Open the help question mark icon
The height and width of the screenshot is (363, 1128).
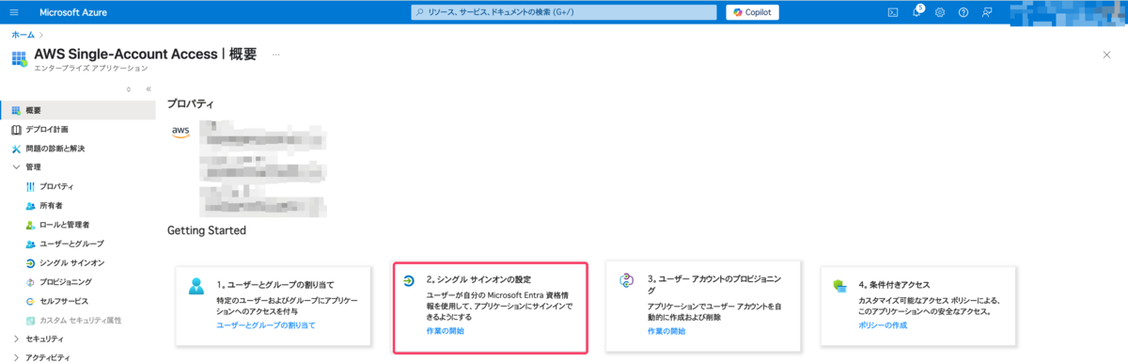pyautogui.click(x=963, y=12)
